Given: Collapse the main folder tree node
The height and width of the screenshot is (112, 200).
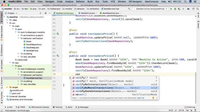Looking at the screenshot, I should click(x=10, y=26).
